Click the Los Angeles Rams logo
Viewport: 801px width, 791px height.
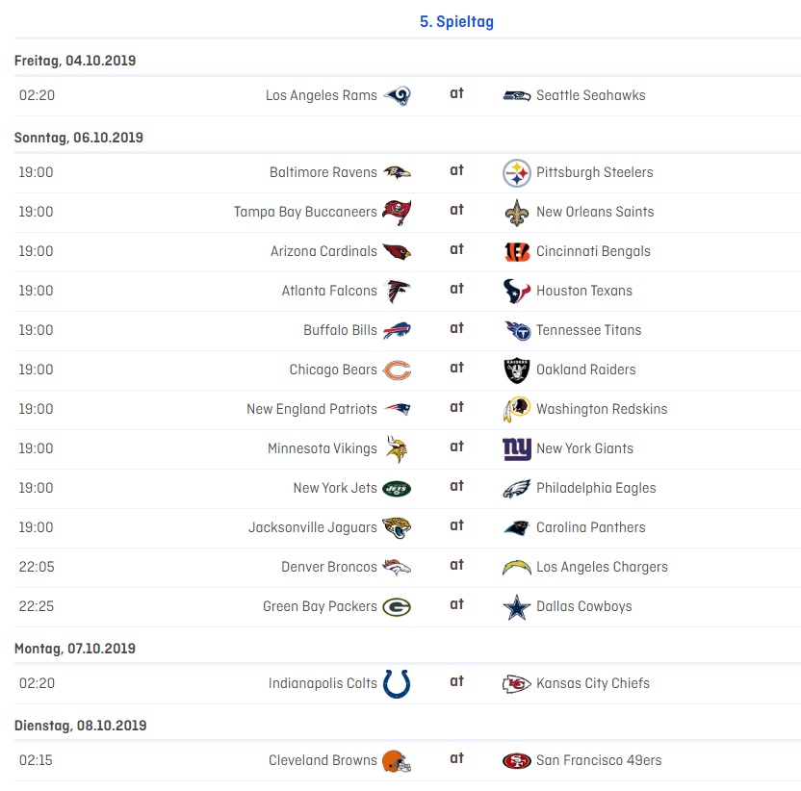397,95
